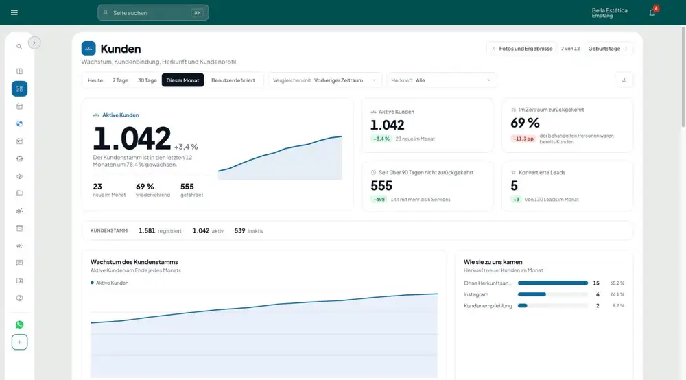Click the 'Kundenempfehlung' source row
This screenshot has width=686, height=380.
coord(544,306)
